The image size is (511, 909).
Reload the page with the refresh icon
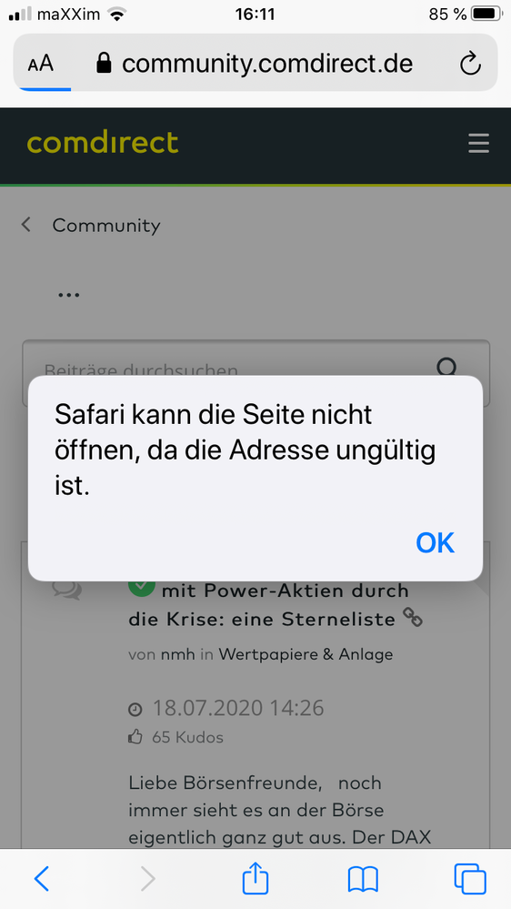[470, 64]
